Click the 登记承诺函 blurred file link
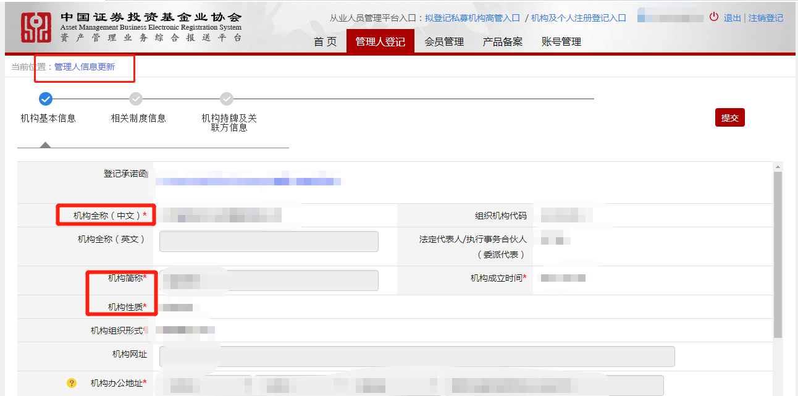Screen dimensions: 798x396 coord(248,181)
